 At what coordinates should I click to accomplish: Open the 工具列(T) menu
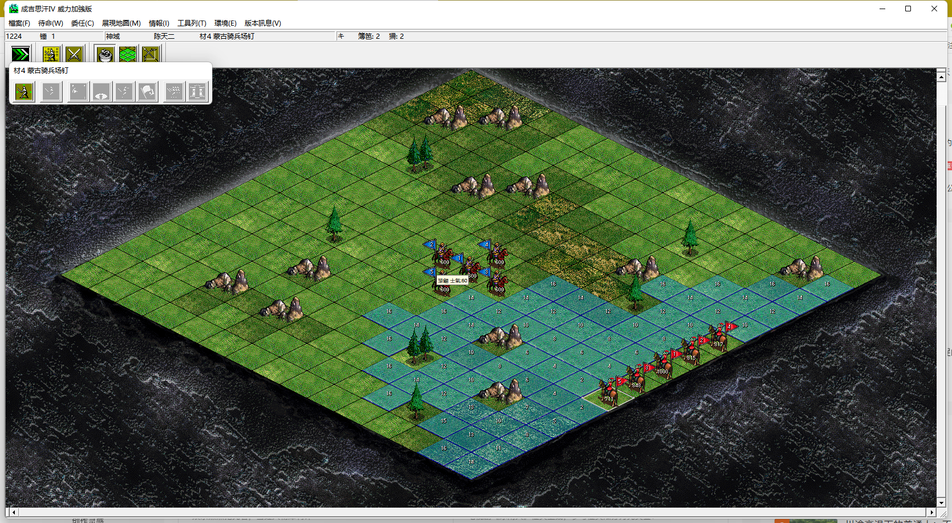(x=192, y=23)
